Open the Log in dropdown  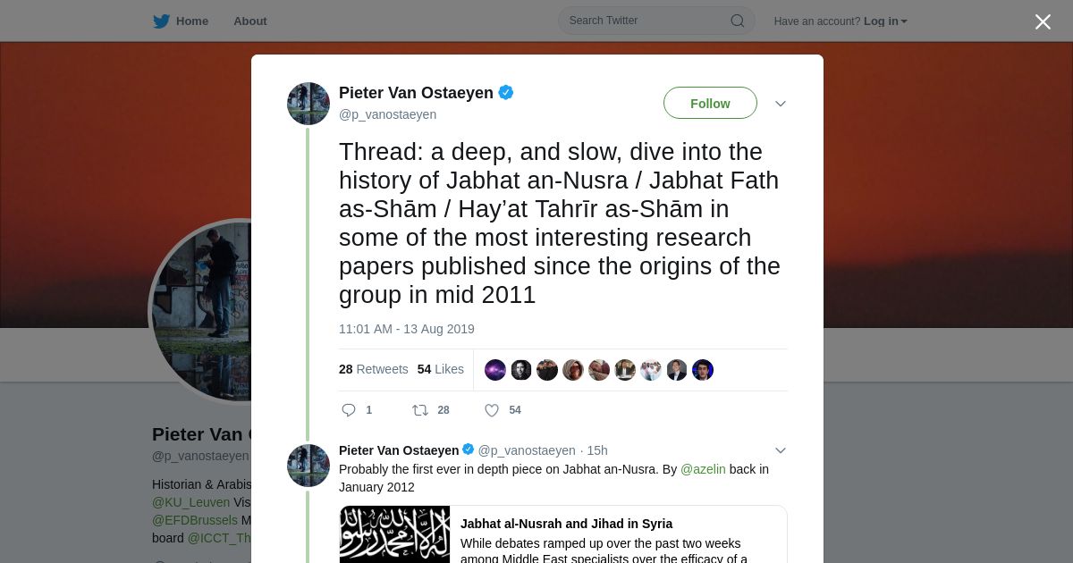pyautogui.click(x=885, y=21)
